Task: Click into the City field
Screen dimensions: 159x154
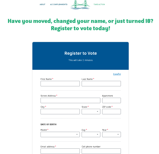Action: pyautogui.click(x=60, y=112)
